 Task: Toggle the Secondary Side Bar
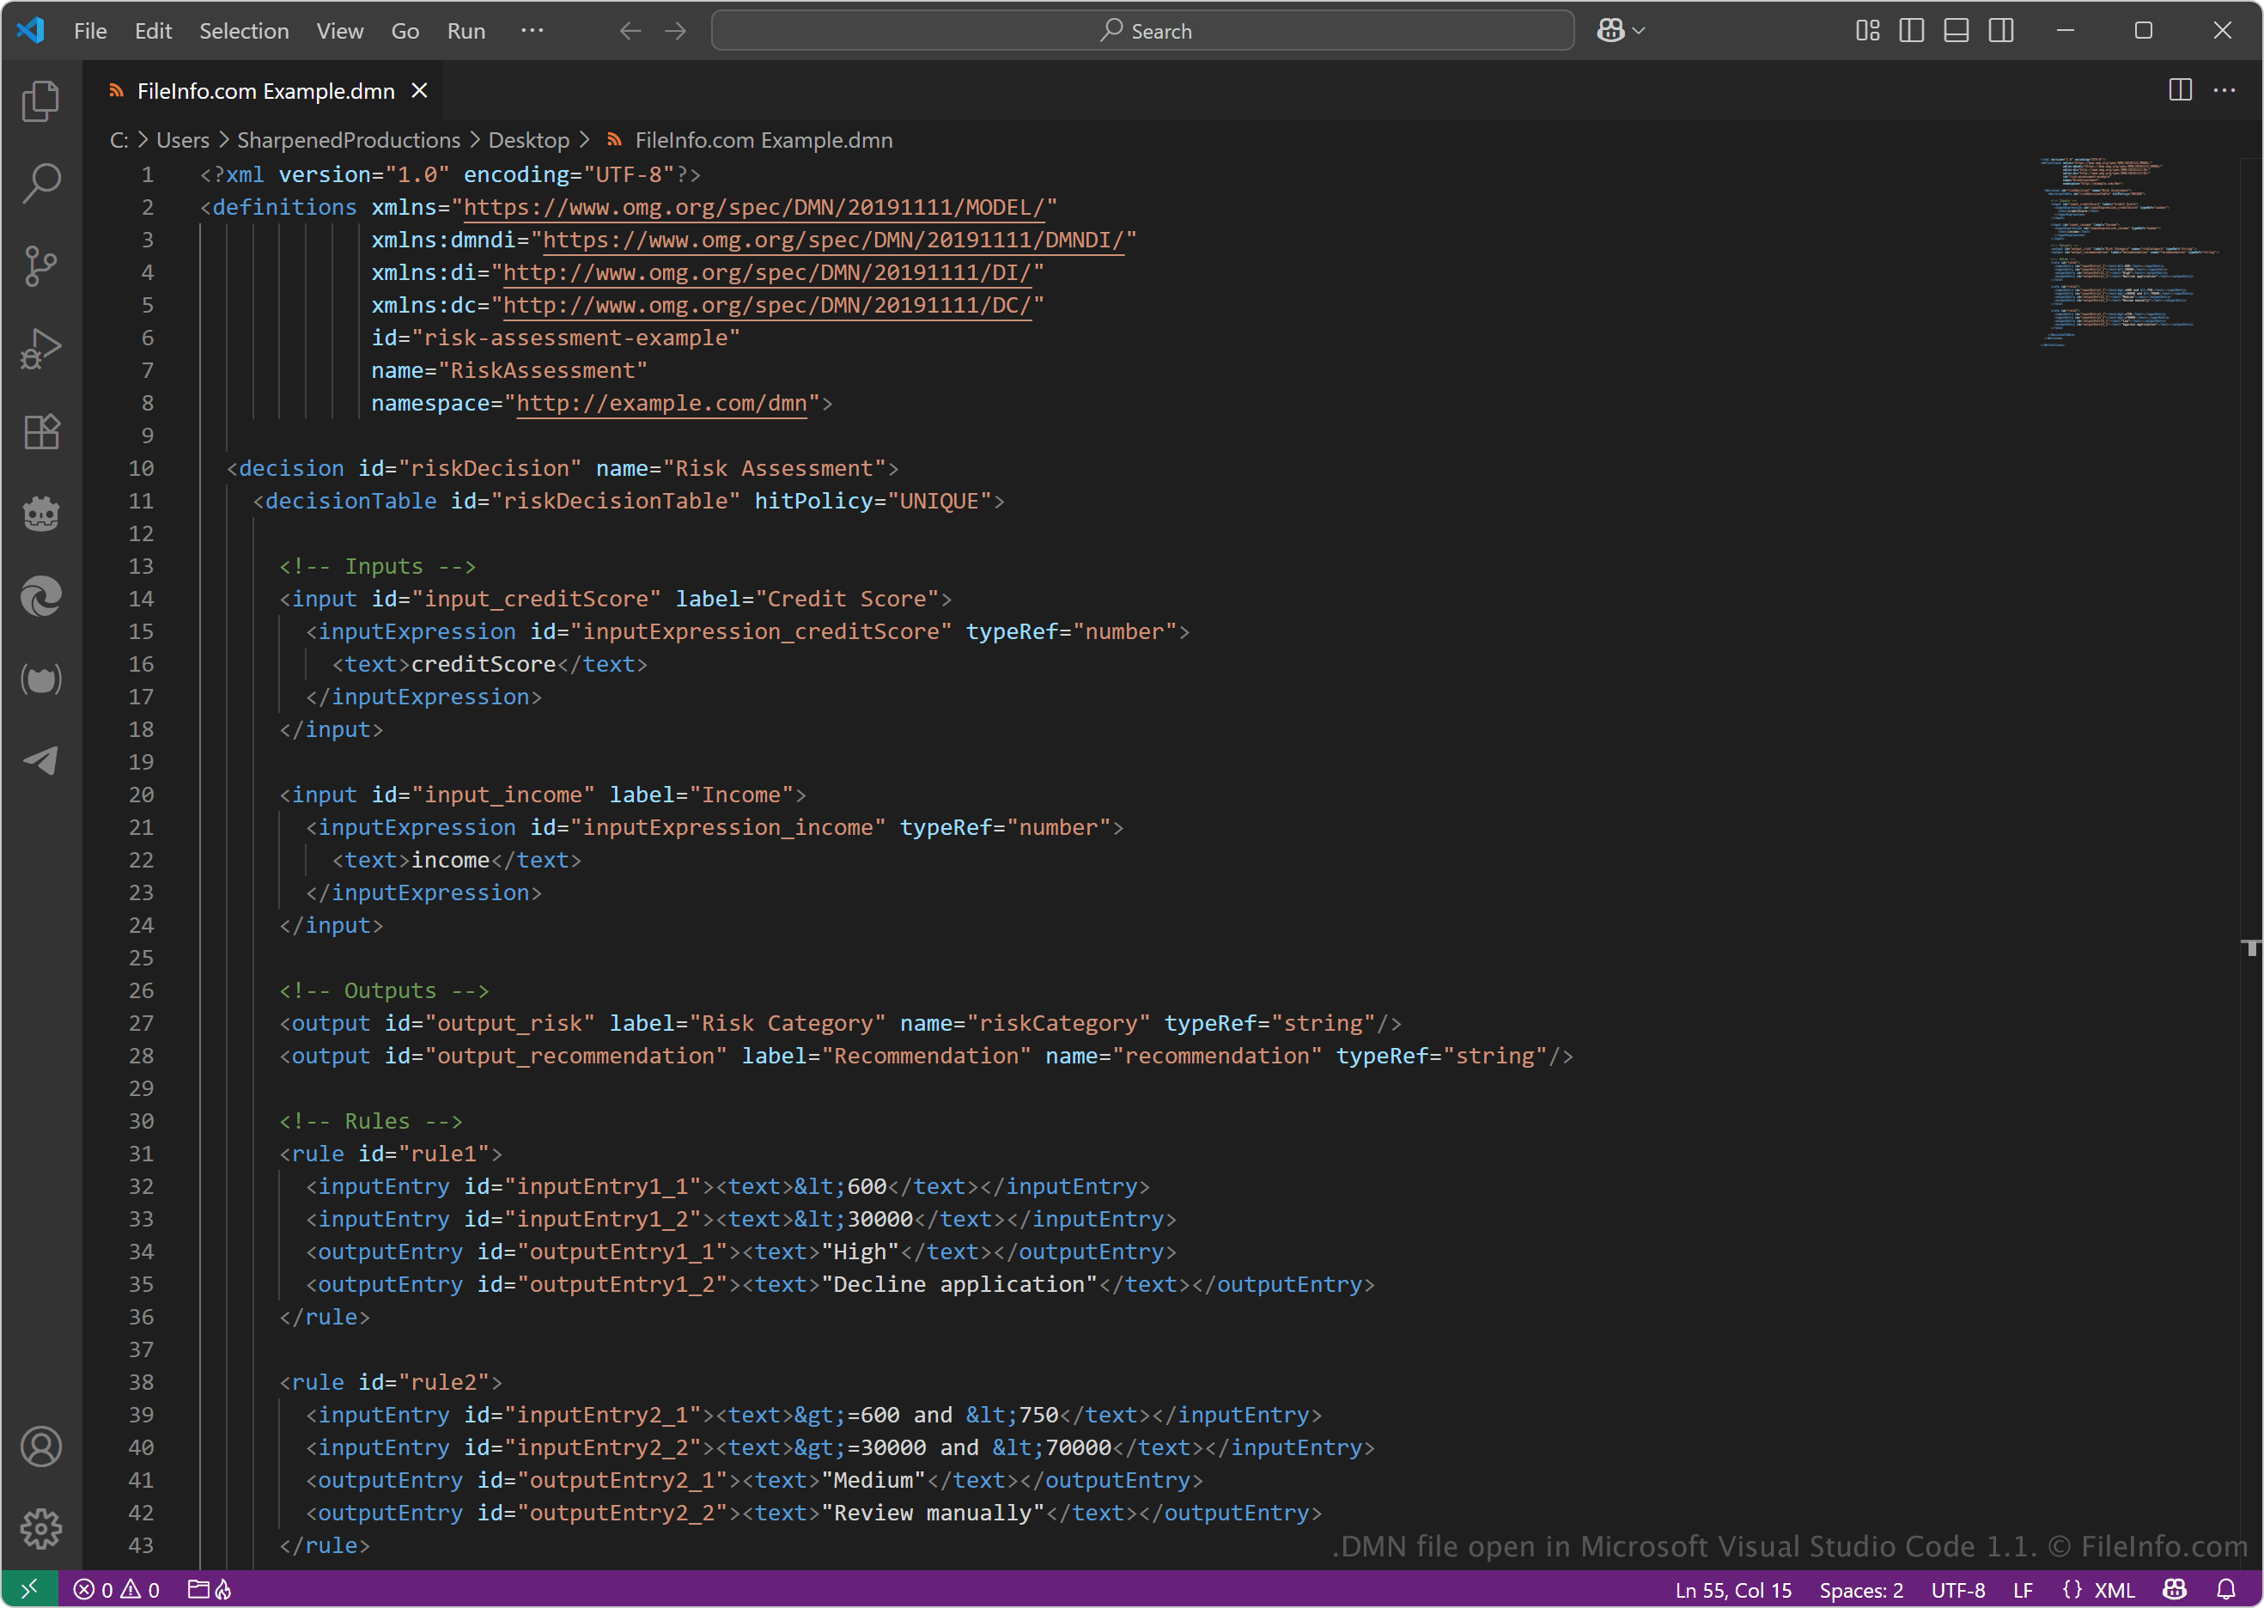coord(2000,31)
